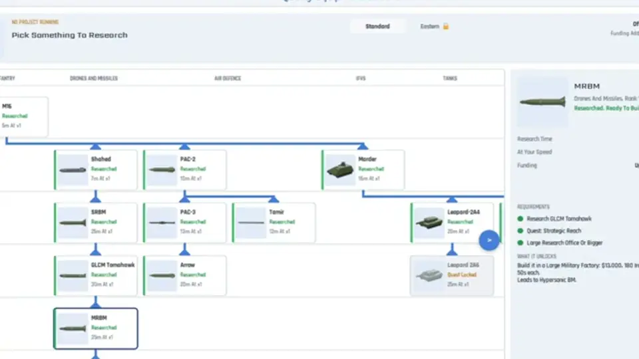Image resolution: width=639 pixels, height=359 pixels.
Task: Select the Shahed drone icon
Action: [73, 170]
